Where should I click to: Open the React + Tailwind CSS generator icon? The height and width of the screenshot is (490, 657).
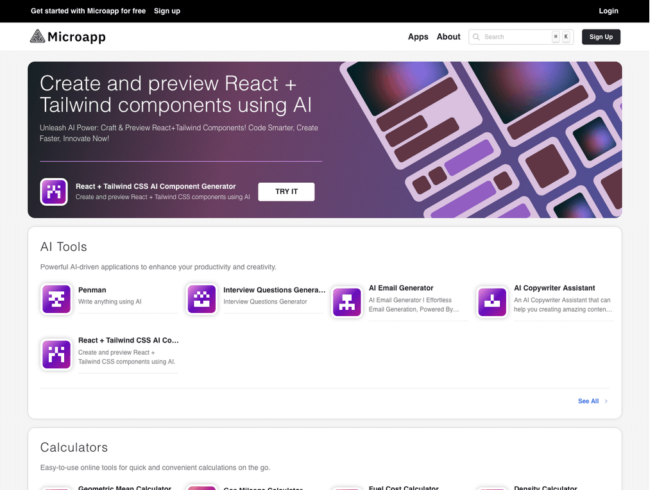point(56,354)
